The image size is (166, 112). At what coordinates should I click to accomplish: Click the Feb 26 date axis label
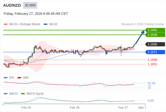tap(75, 108)
